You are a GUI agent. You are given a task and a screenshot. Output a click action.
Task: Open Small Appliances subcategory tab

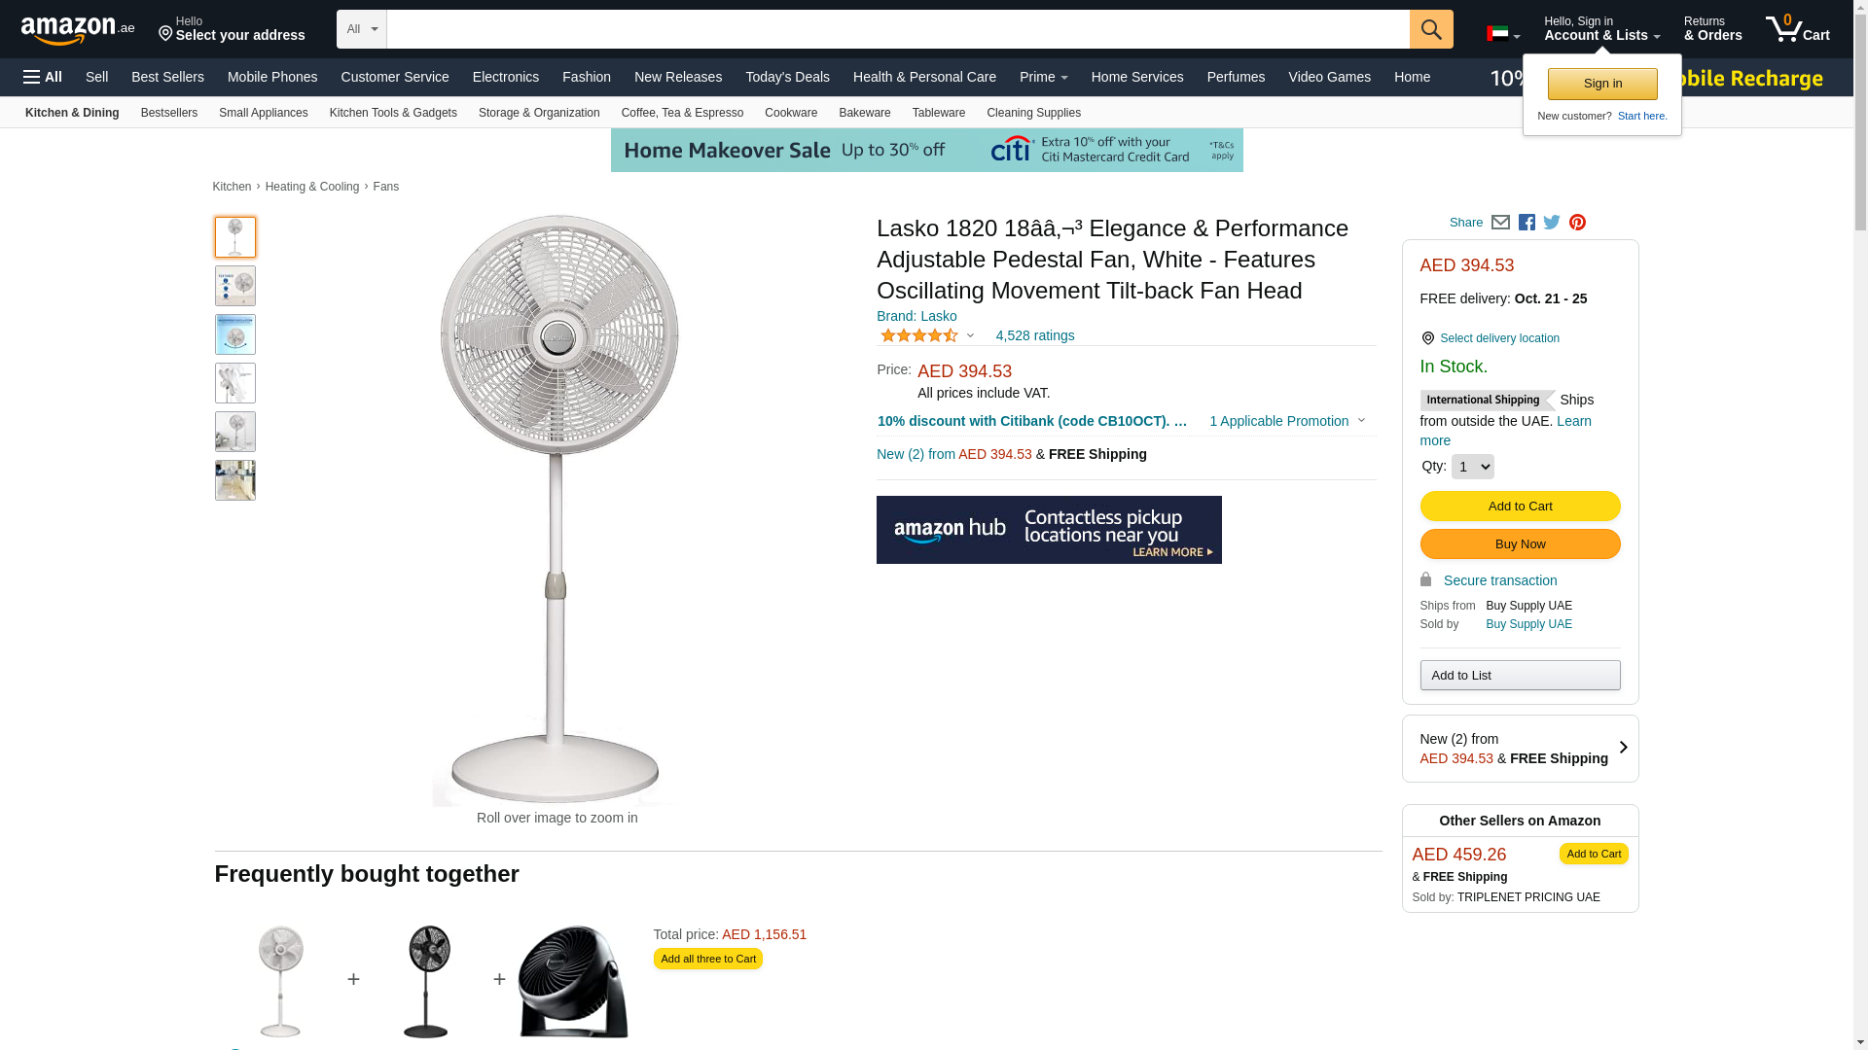(263, 113)
